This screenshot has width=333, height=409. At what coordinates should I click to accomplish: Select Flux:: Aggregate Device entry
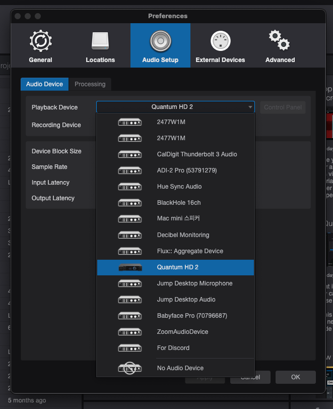tap(175, 251)
